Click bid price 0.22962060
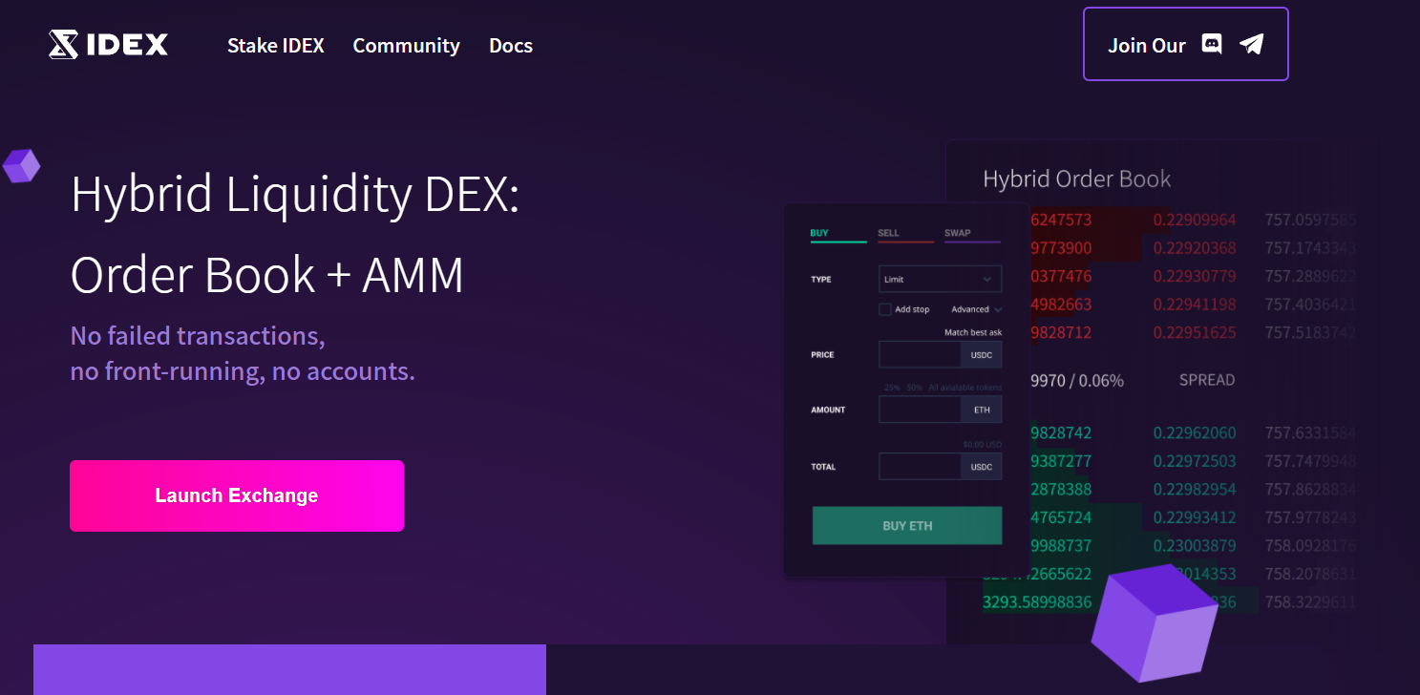The image size is (1420, 695). [x=1195, y=432]
